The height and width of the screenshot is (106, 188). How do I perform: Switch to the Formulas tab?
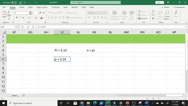tap(56, 7)
